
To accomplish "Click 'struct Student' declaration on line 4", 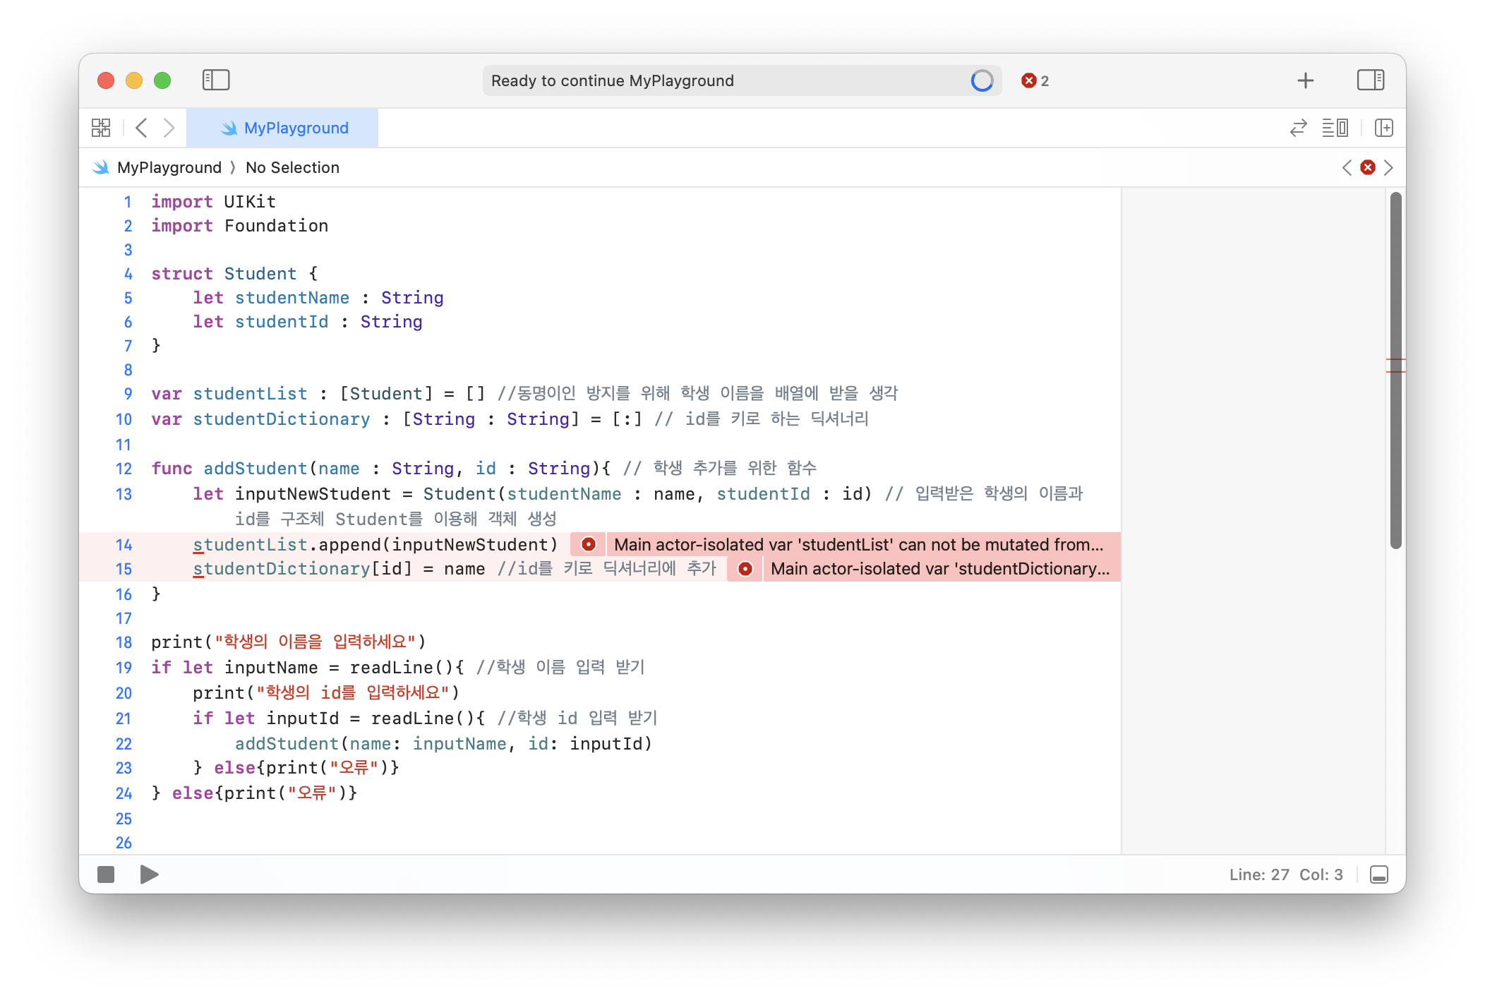I will pyautogui.click(x=224, y=274).
